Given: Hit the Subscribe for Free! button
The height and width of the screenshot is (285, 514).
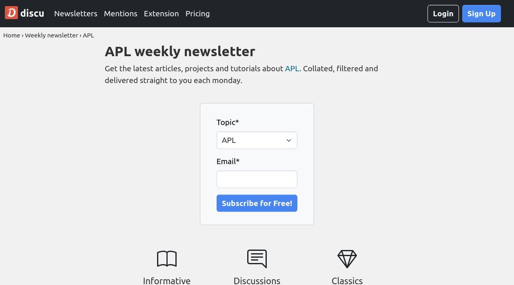Looking at the screenshot, I should tap(257, 203).
